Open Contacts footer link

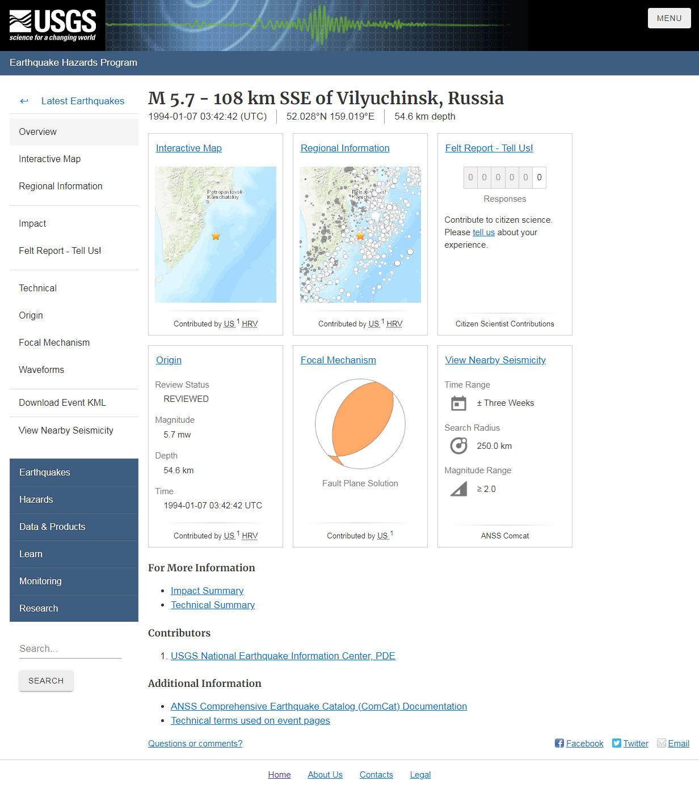tap(376, 775)
